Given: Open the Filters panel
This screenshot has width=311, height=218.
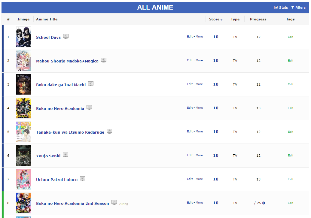Looking at the screenshot, I should pos(298,8).
